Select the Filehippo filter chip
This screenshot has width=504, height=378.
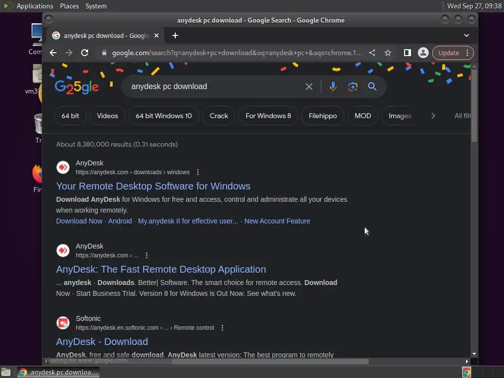pyautogui.click(x=323, y=116)
